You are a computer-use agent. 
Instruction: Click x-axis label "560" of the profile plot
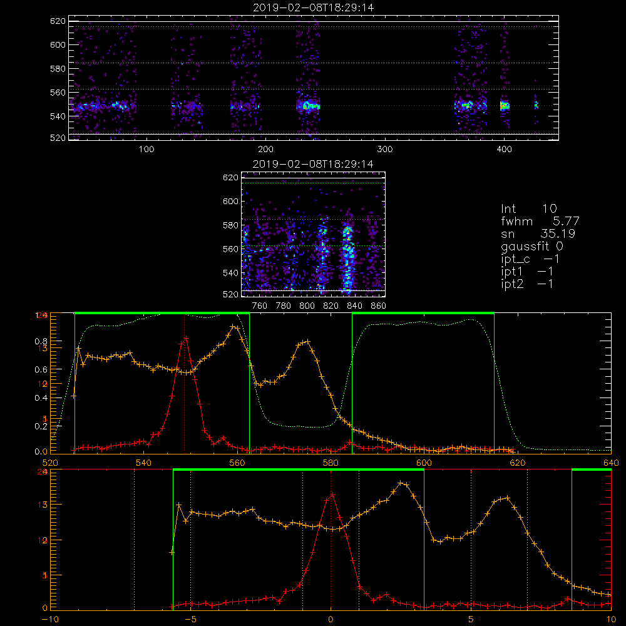coord(237,463)
